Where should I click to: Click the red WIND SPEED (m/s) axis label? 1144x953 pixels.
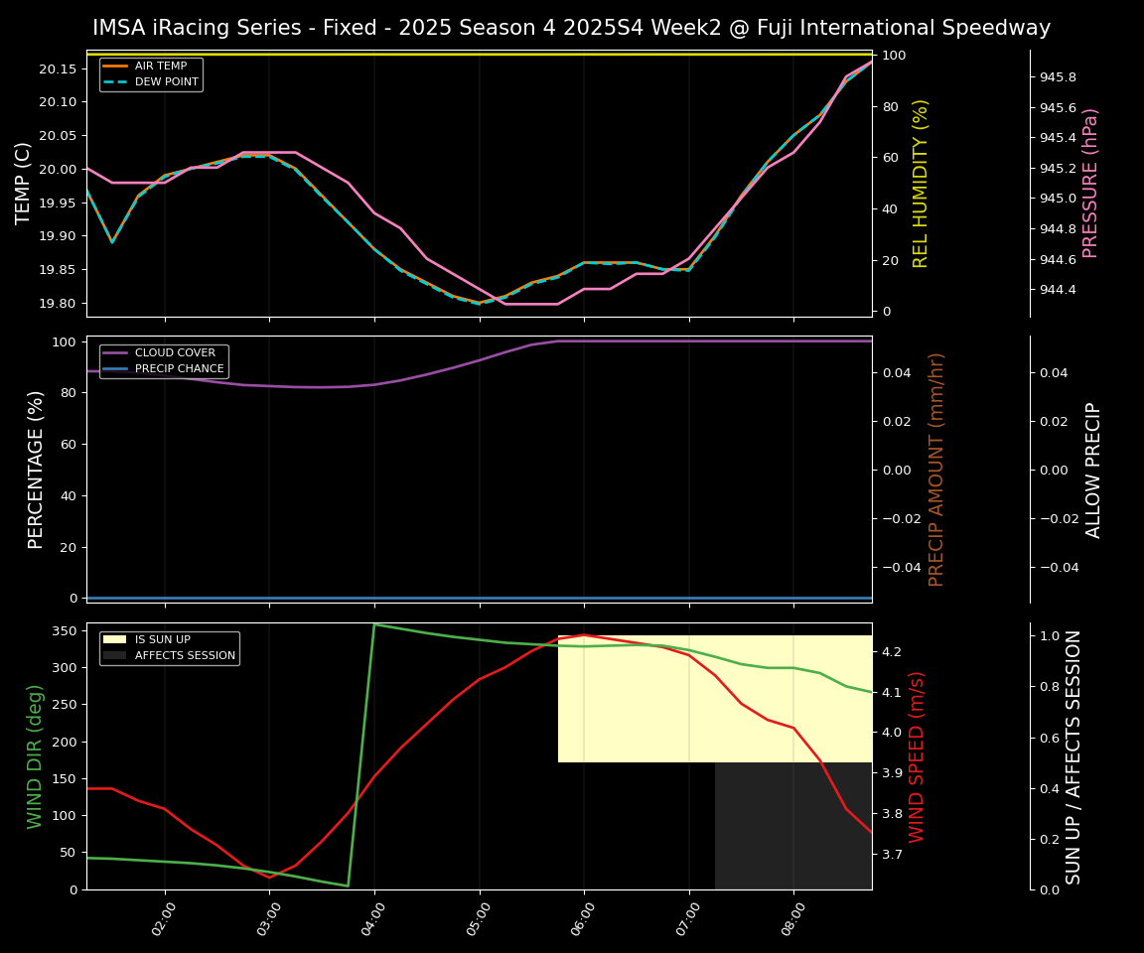click(917, 756)
